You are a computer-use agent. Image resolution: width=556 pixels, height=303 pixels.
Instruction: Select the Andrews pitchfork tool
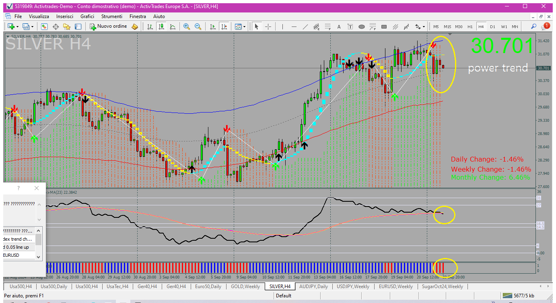[407, 27]
